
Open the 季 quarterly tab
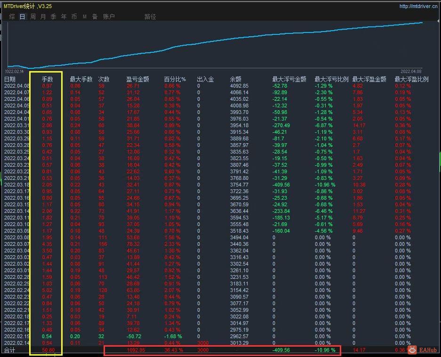coord(54,16)
